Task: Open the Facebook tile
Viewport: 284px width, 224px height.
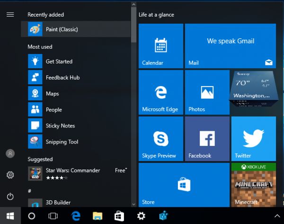Action: (x=207, y=139)
